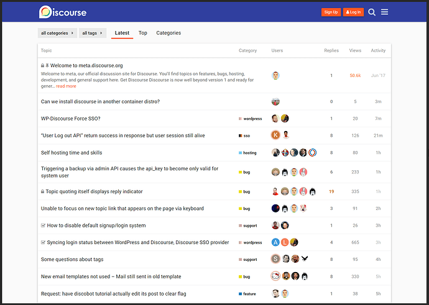Open the search magnifier icon
Viewport: 429px width, 305px height.
[x=372, y=12]
